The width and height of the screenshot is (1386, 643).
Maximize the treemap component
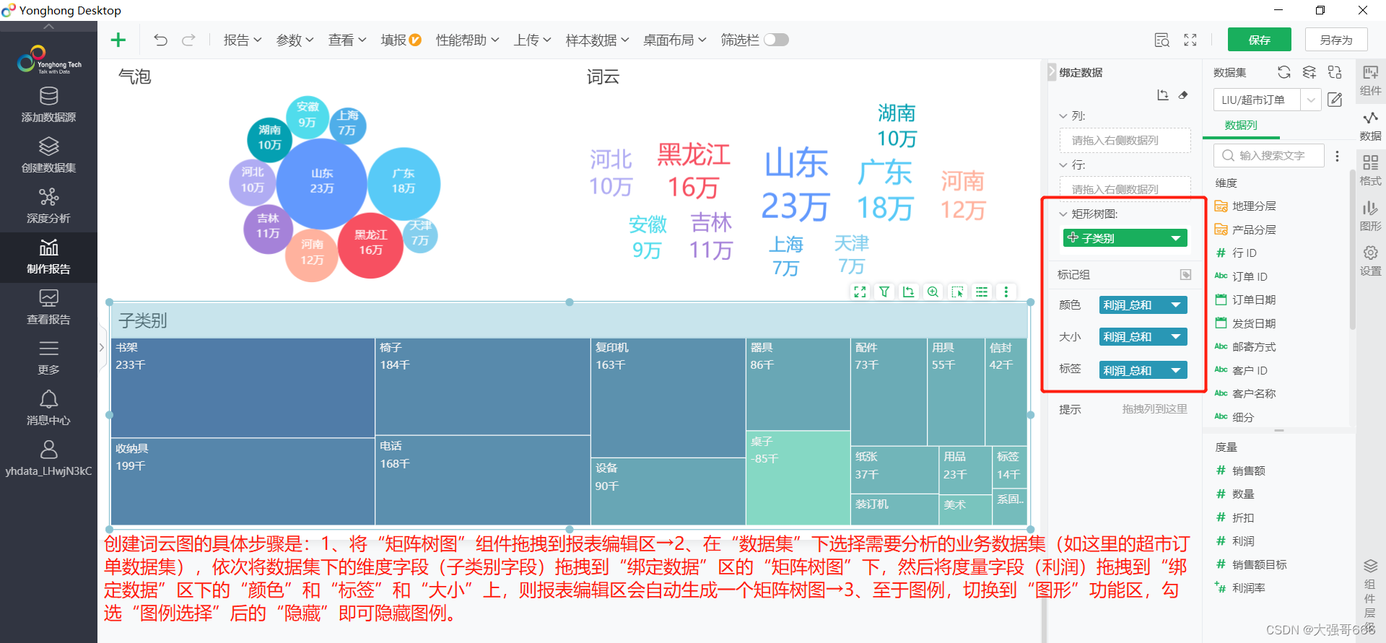pos(860,292)
